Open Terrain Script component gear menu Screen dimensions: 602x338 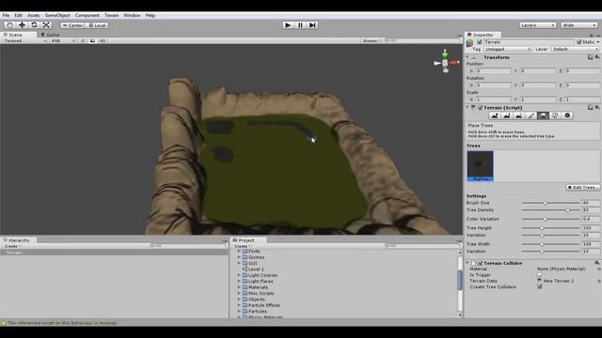point(597,108)
